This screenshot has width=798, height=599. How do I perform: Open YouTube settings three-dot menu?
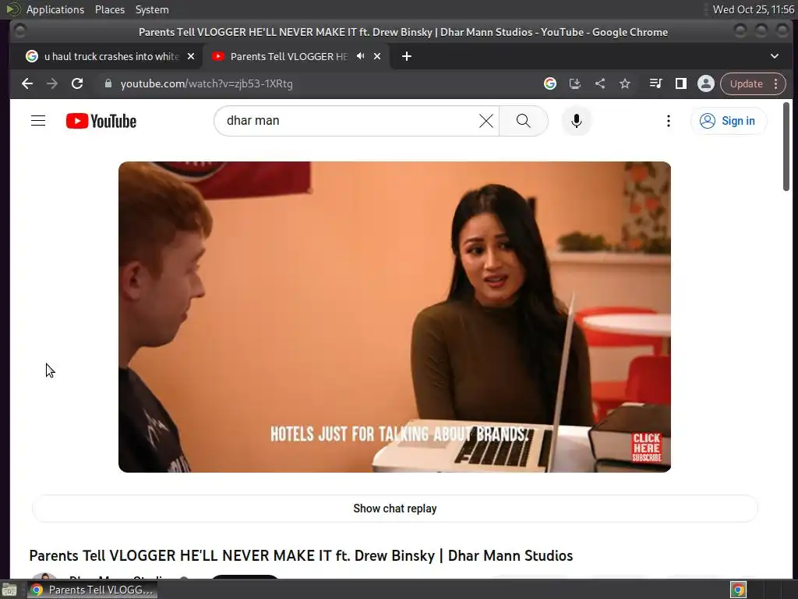[x=668, y=121]
